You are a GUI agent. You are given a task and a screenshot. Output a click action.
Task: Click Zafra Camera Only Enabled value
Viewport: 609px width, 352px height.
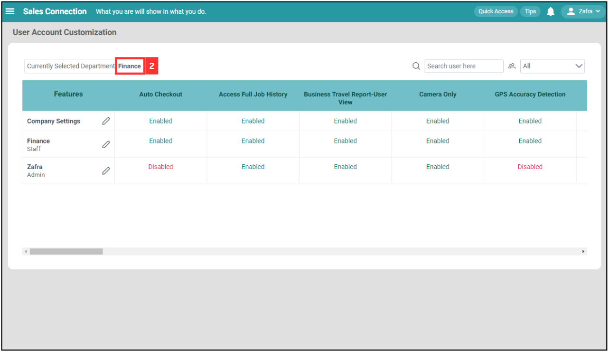point(438,167)
